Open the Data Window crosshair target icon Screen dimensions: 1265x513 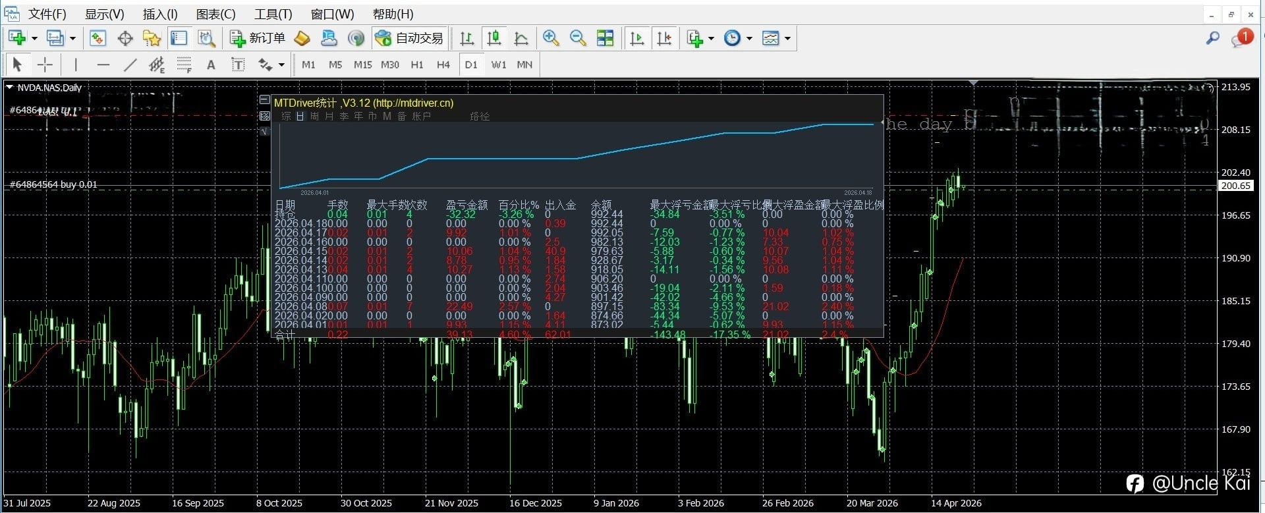125,38
